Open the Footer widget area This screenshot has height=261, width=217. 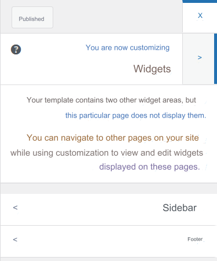pyautogui.click(x=109, y=241)
